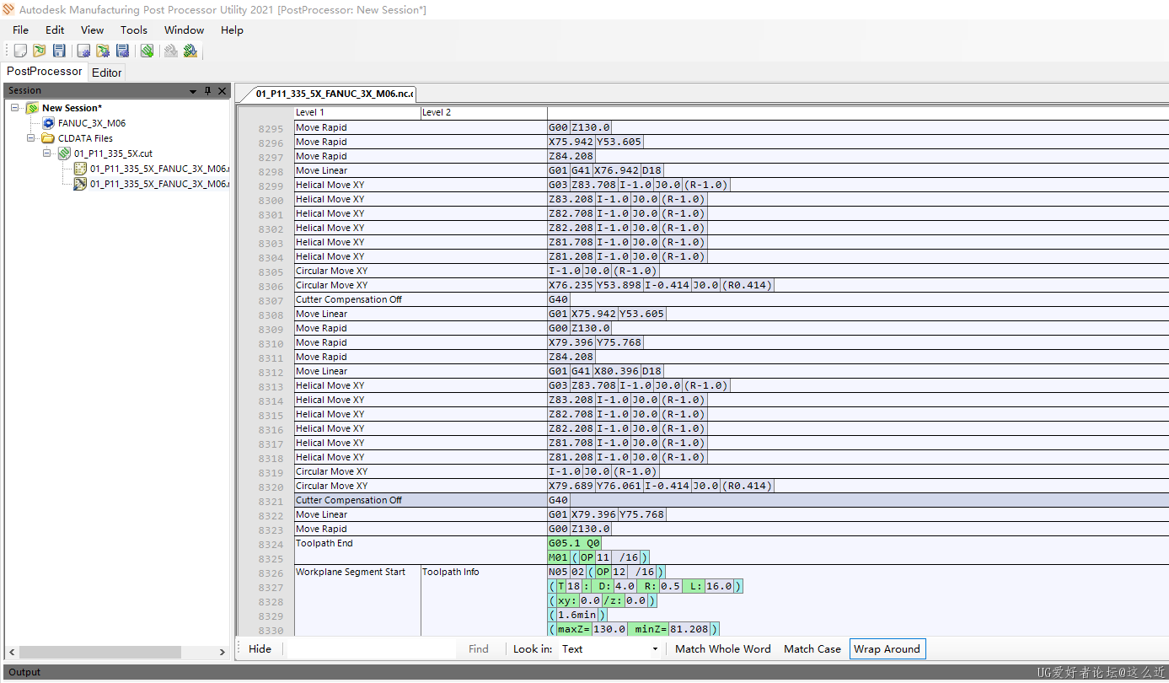Click line number 8295
This screenshot has width=1169, height=683.
tap(271, 128)
